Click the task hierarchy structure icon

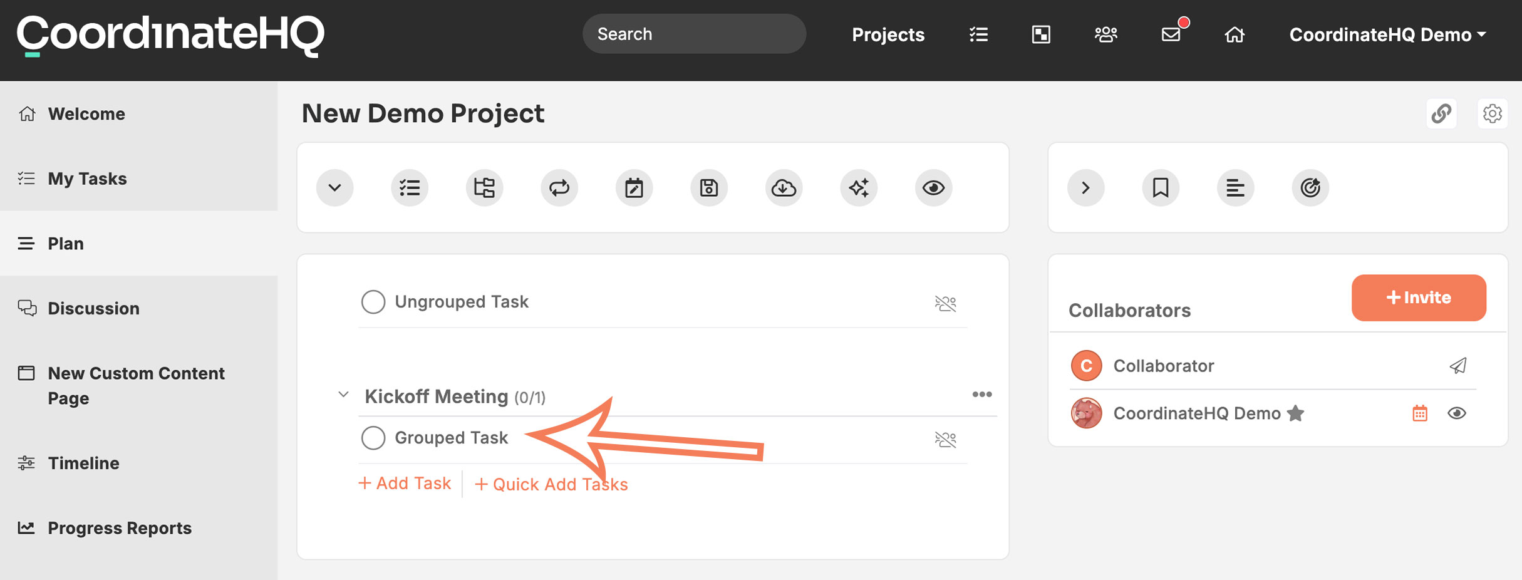[x=484, y=187]
